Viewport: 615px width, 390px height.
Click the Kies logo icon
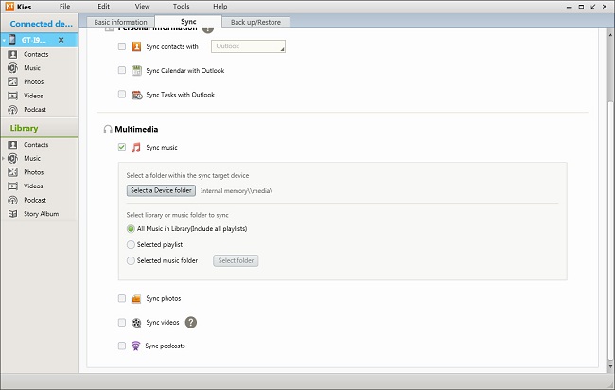coord(9,7)
